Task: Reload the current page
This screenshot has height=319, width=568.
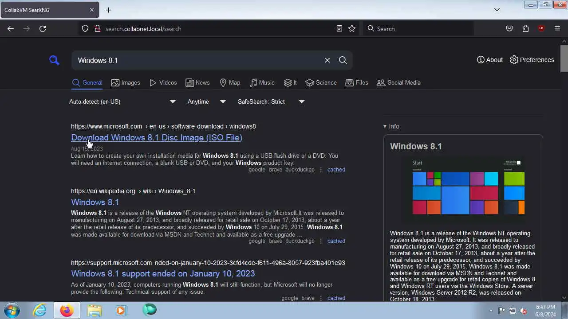Action: pyautogui.click(x=43, y=29)
